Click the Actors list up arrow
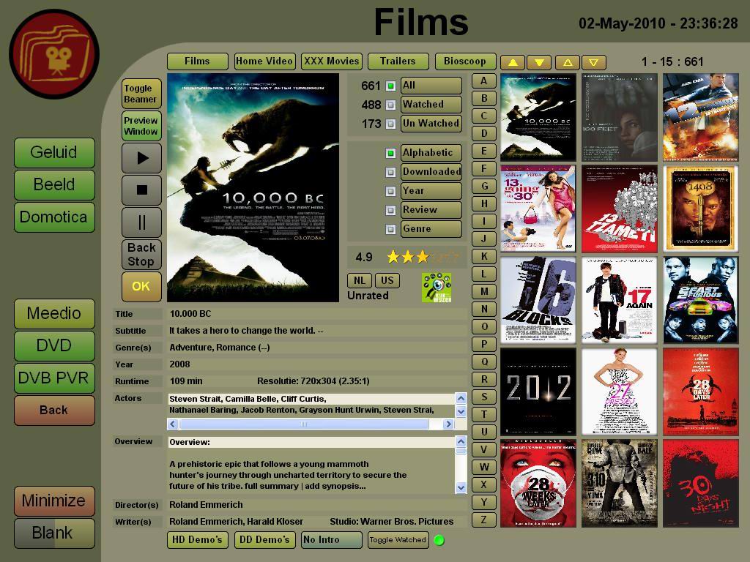Viewport: 750px width, 562px height. tap(461, 398)
